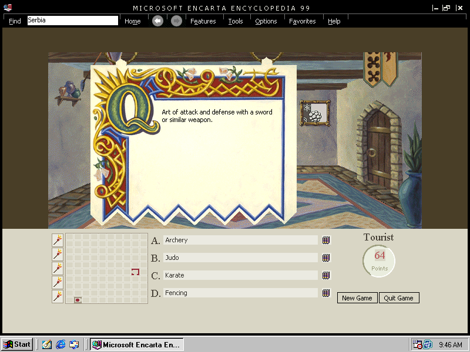Click the red dot marker on maze grid
Viewport: 470px width, 352px height.
click(78, 300)
